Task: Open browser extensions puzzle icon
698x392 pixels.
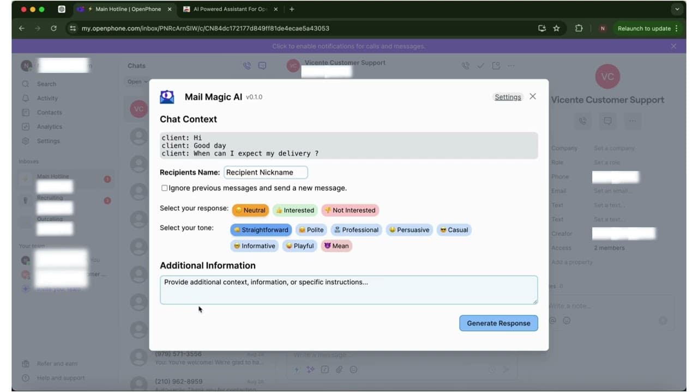Action: [579, 28]
